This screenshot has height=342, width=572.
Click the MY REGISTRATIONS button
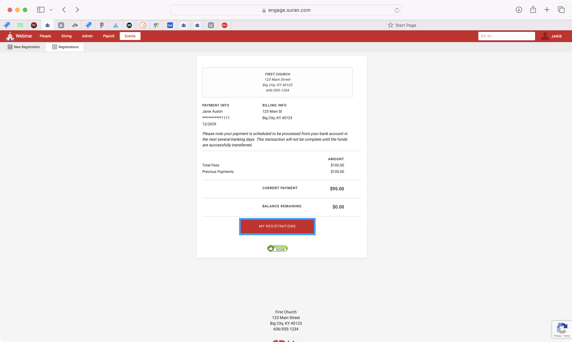point(277,226)
